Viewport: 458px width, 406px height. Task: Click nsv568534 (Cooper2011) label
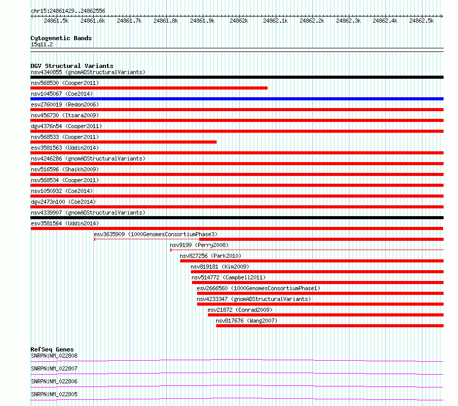65,180
